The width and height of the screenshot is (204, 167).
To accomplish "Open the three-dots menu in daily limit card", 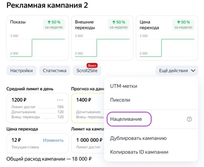I will tap(60, 100).
